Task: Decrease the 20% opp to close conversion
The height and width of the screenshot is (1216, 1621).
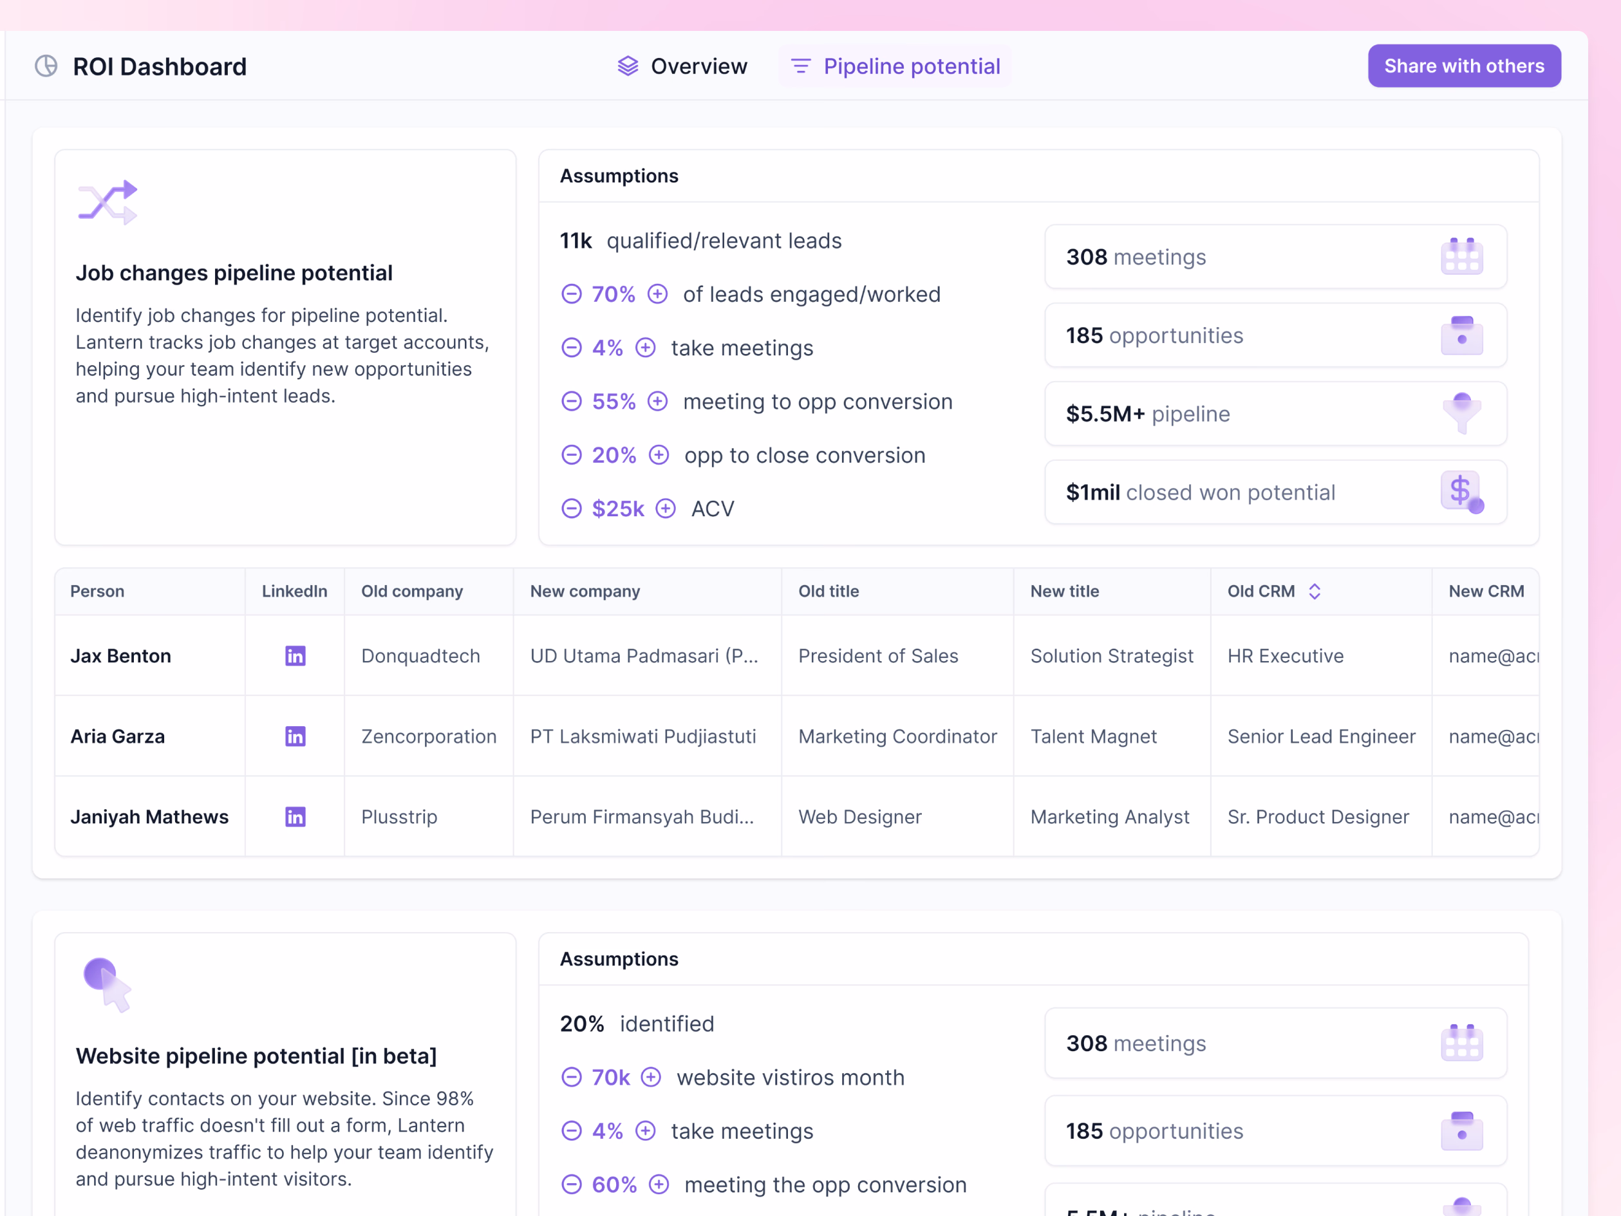Action: coord(572,455)
